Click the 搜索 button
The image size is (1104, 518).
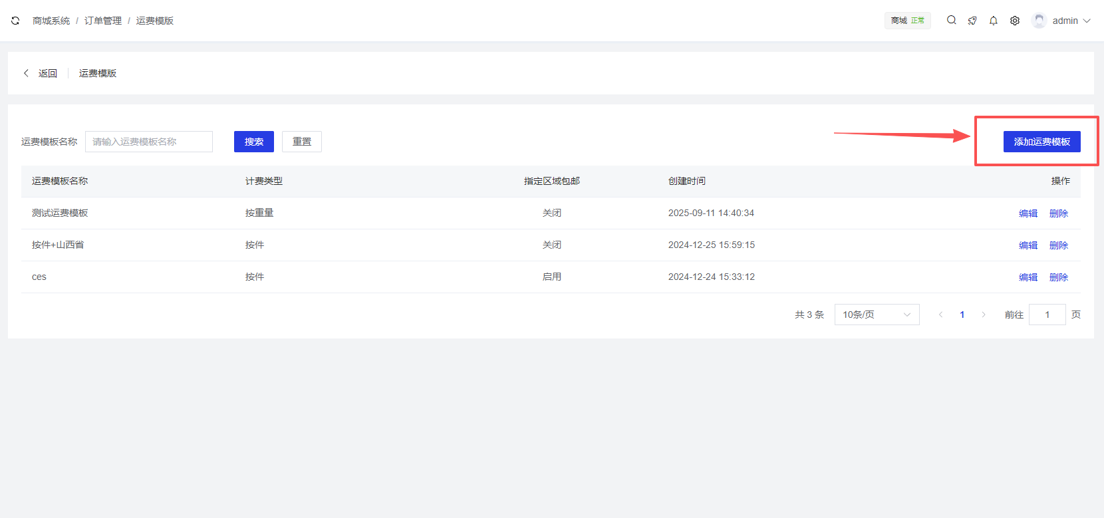click(x=254, y=142)
